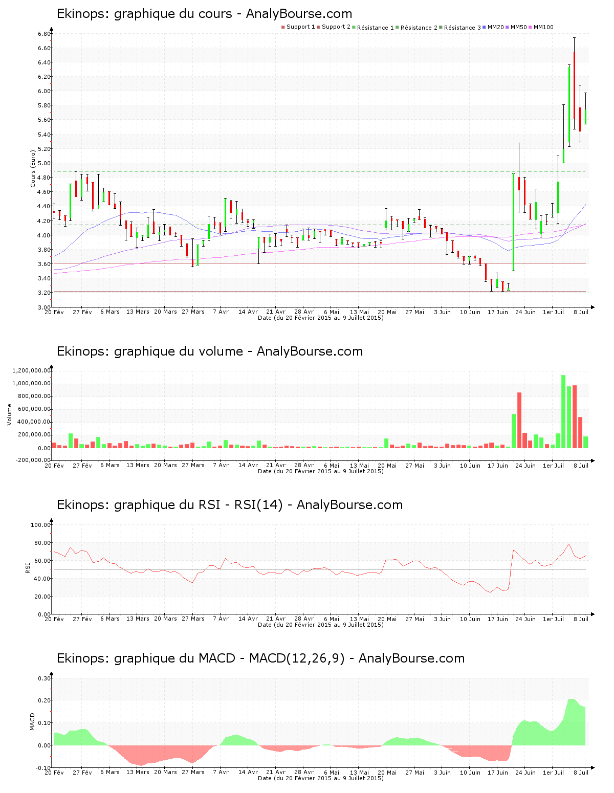Screen dimensions: 614x793
Task: Click '24 Juin' date on the price chart
Action: pyautogui.click(x=525, y=312)
